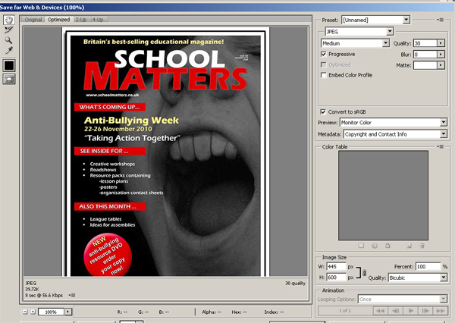Open the download speed preview menu

pos(72,296)
